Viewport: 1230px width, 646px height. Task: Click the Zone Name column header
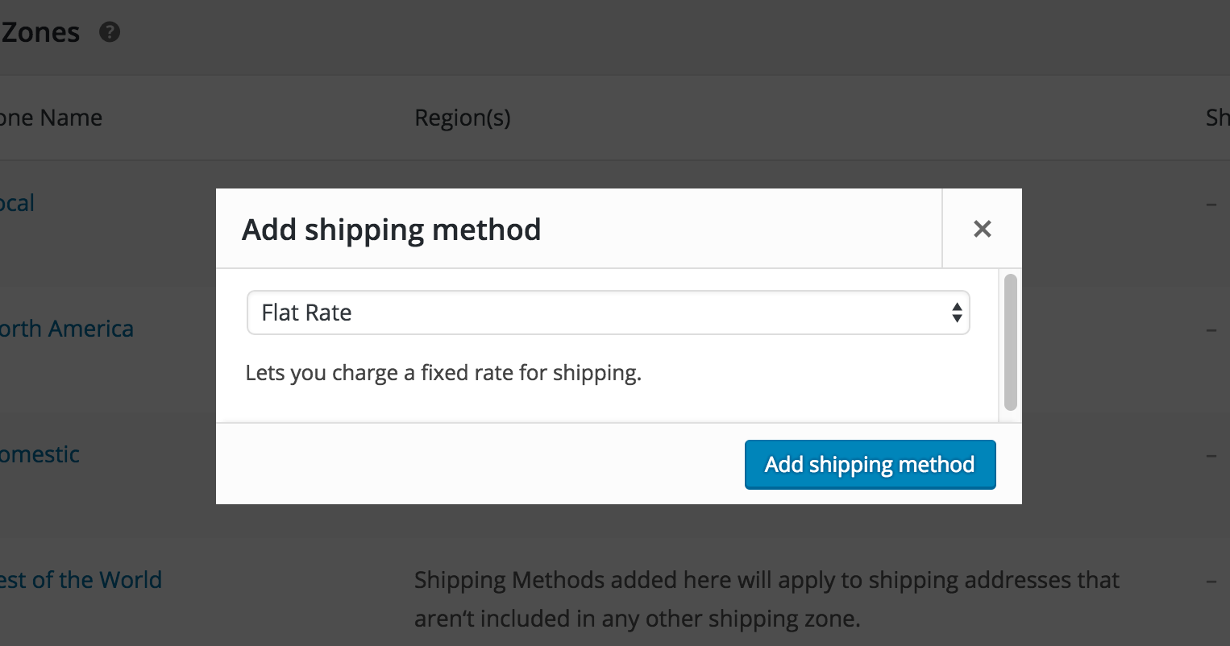tap(51, 118)
